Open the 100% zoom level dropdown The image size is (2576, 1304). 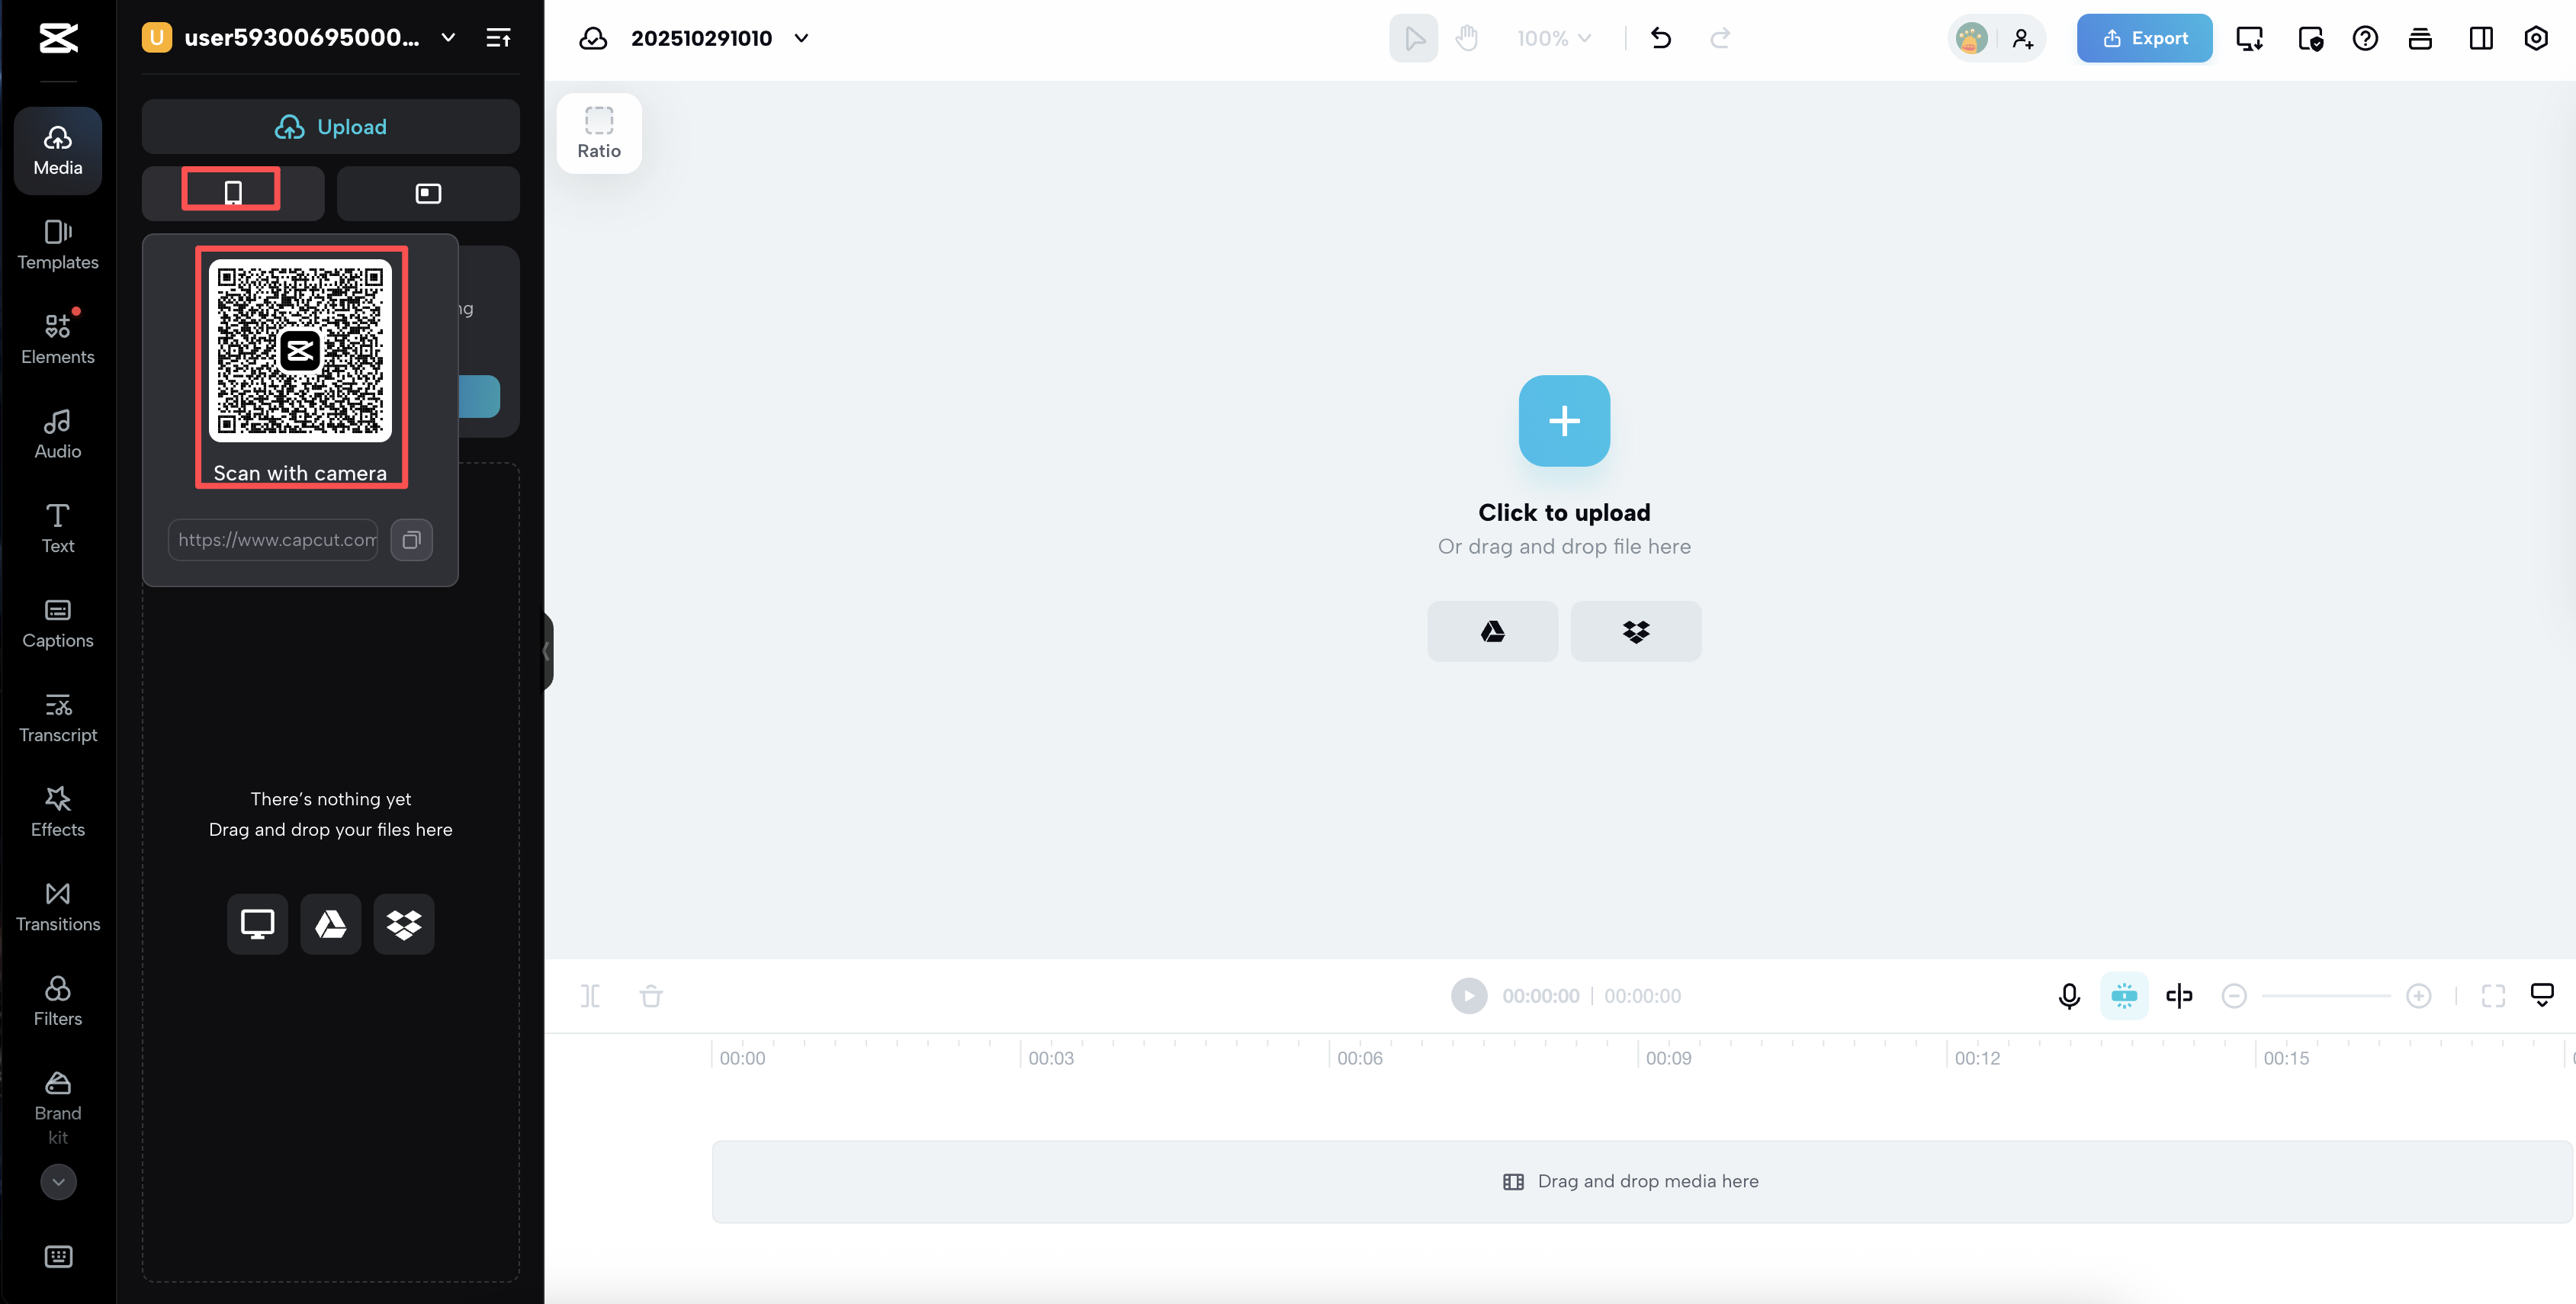tap(1553, 37)
